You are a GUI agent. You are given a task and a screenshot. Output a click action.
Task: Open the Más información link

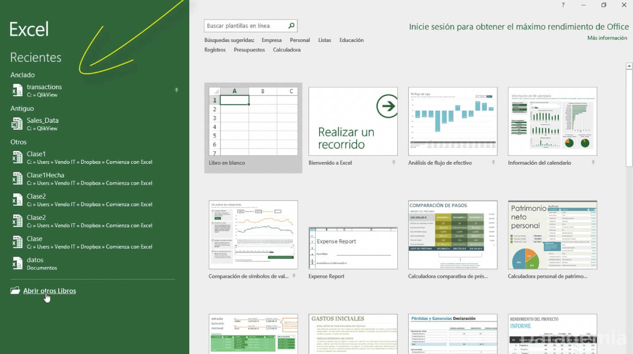[607, 38]
